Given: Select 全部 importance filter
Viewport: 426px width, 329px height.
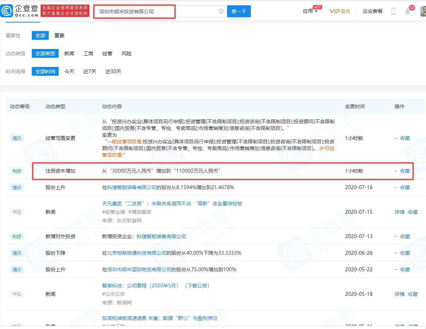Looking at the screenshot, I should click(40, 36).
